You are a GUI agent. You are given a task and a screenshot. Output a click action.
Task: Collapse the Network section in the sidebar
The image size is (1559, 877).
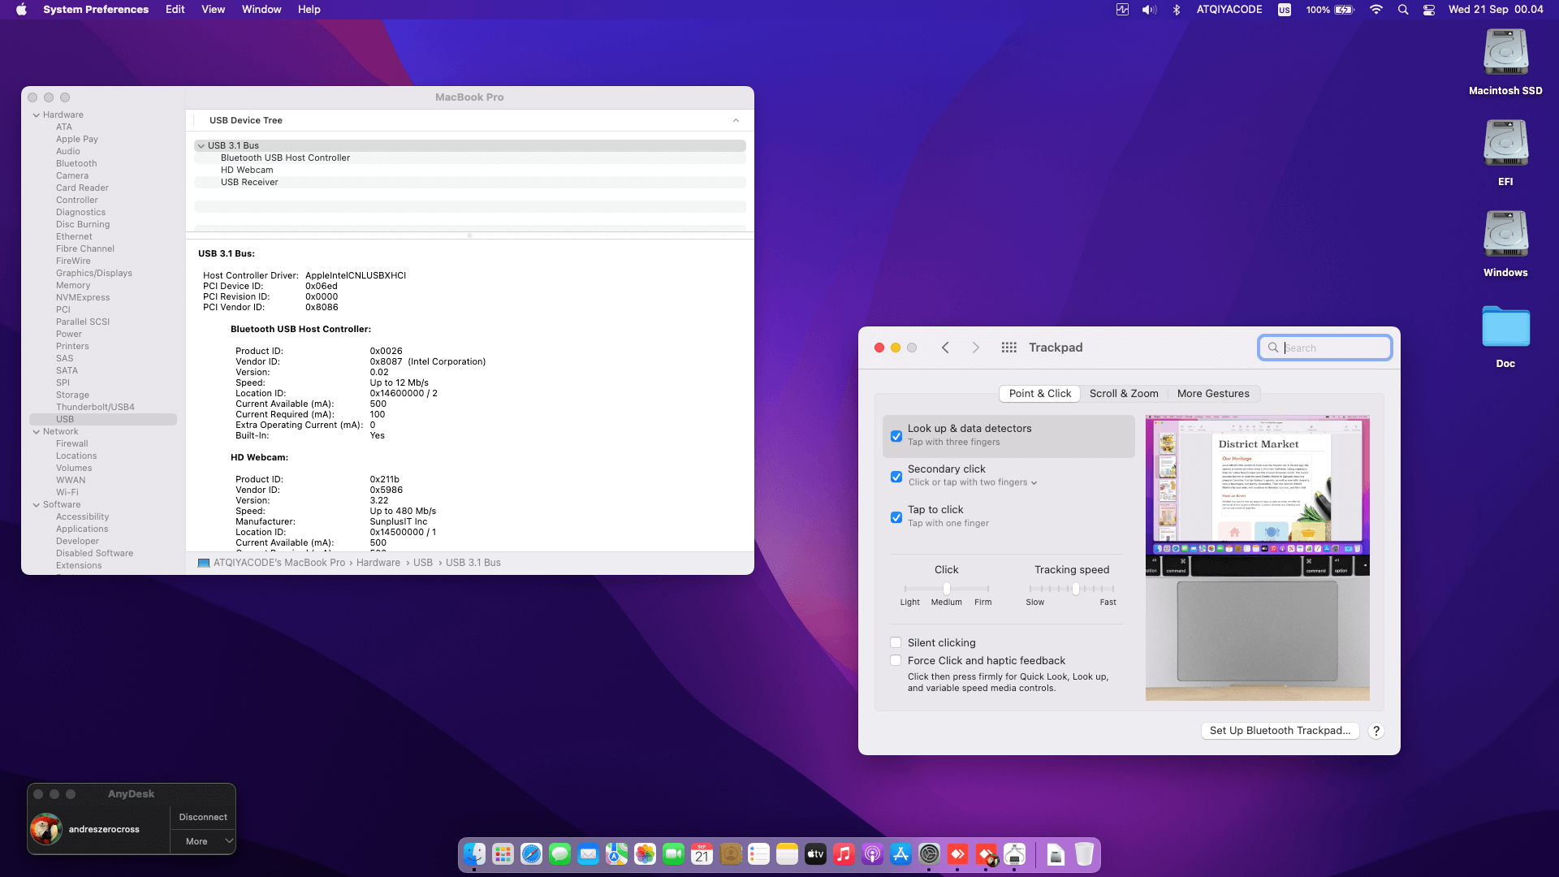pyautogui.click(x=37, y=432)
